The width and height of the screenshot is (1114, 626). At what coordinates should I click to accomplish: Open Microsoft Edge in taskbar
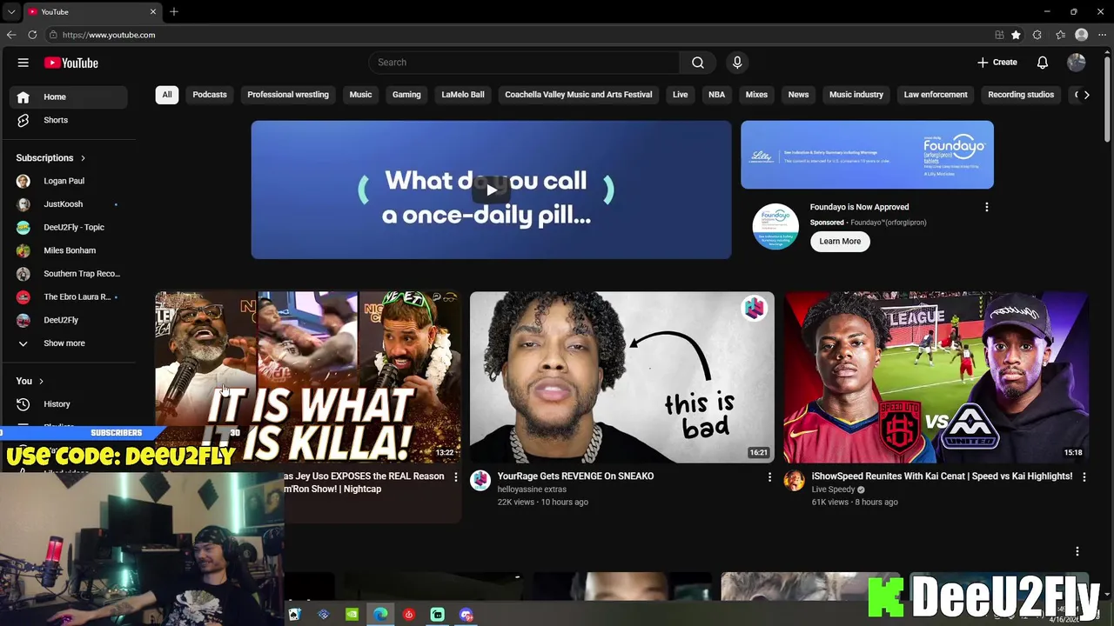tap(380, 615)
